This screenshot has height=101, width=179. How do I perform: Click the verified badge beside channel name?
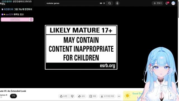tap(6, 95)
